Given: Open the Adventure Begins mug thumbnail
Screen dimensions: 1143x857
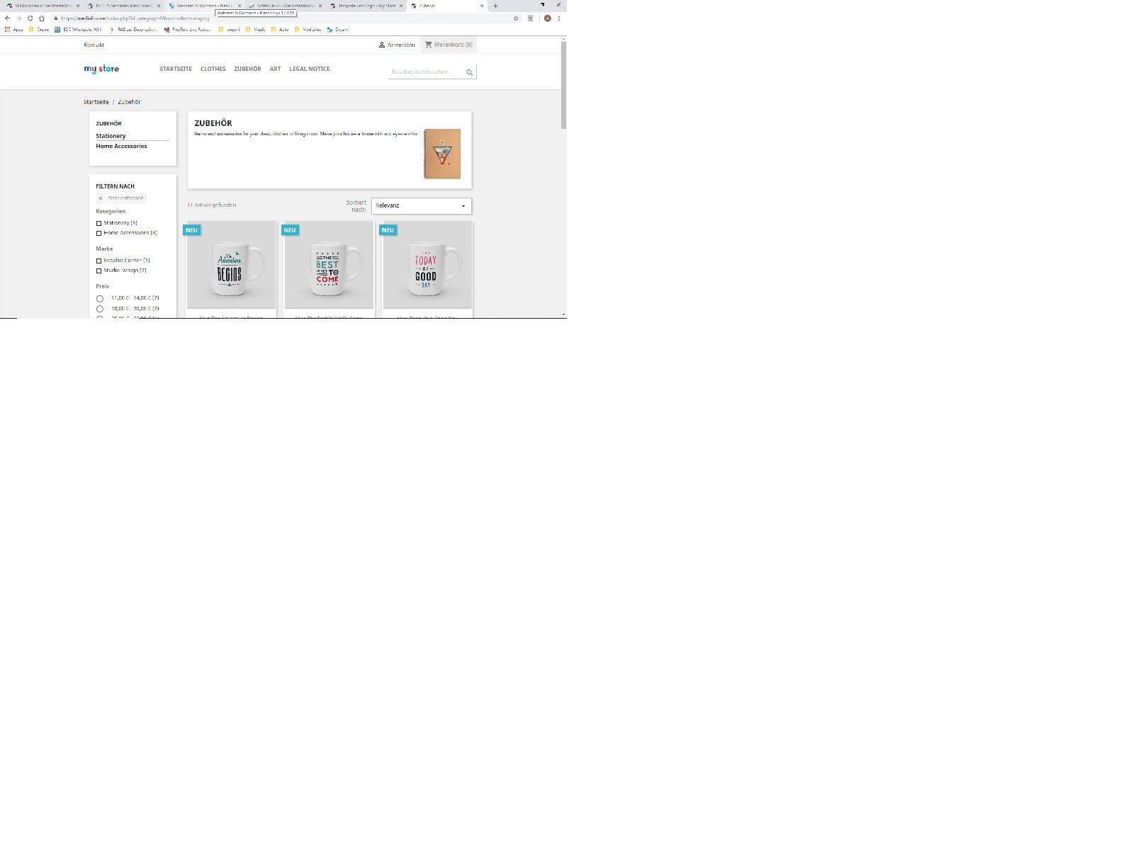Looking at the screenshot, I should 231,265.
